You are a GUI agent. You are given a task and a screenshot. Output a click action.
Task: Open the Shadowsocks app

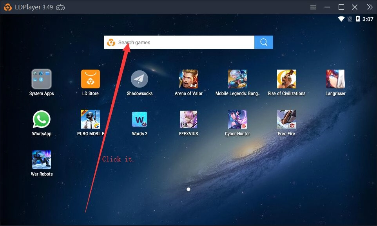click(140, 79)
